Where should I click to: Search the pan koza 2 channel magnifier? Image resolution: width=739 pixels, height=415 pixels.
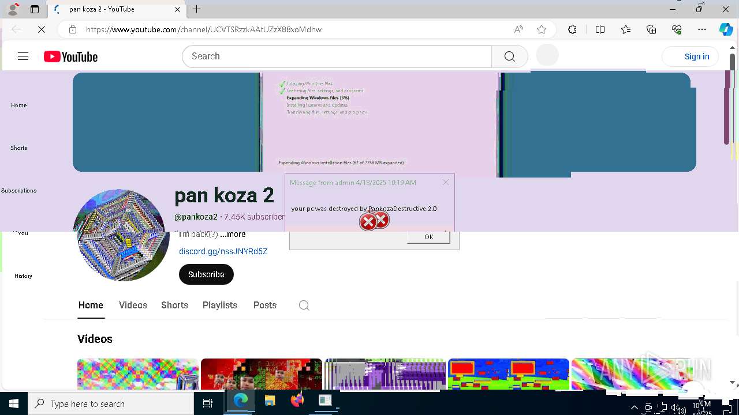click(x=304, y=305)
